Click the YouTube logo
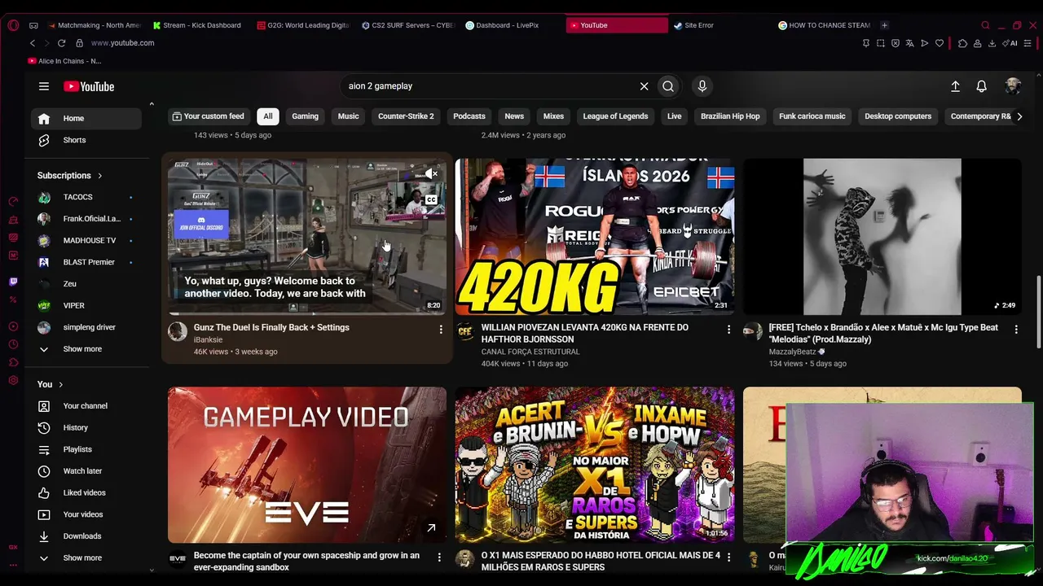Viewport: 1043px width, 586px height. tap(89, 86)
